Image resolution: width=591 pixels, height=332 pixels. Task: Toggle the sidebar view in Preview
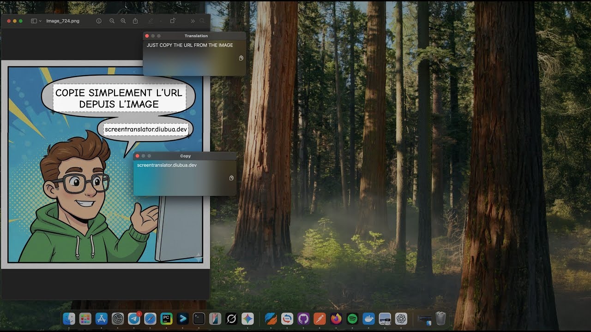[x=34, y=21]
